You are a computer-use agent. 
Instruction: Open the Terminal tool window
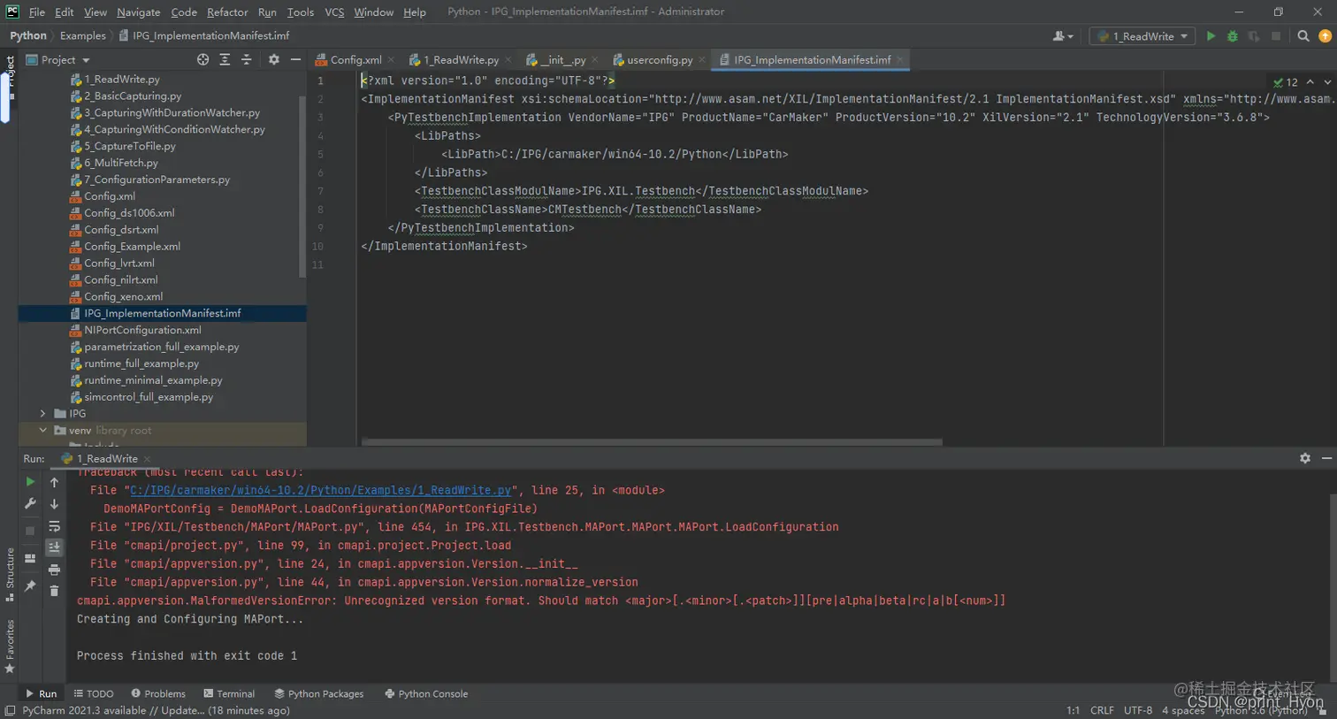tap(228, 694)
